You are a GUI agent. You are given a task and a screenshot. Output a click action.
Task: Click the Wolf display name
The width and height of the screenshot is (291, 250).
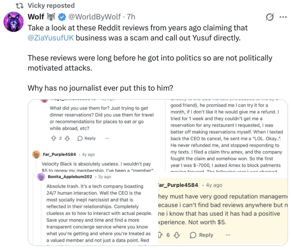[x=36, y=17]
